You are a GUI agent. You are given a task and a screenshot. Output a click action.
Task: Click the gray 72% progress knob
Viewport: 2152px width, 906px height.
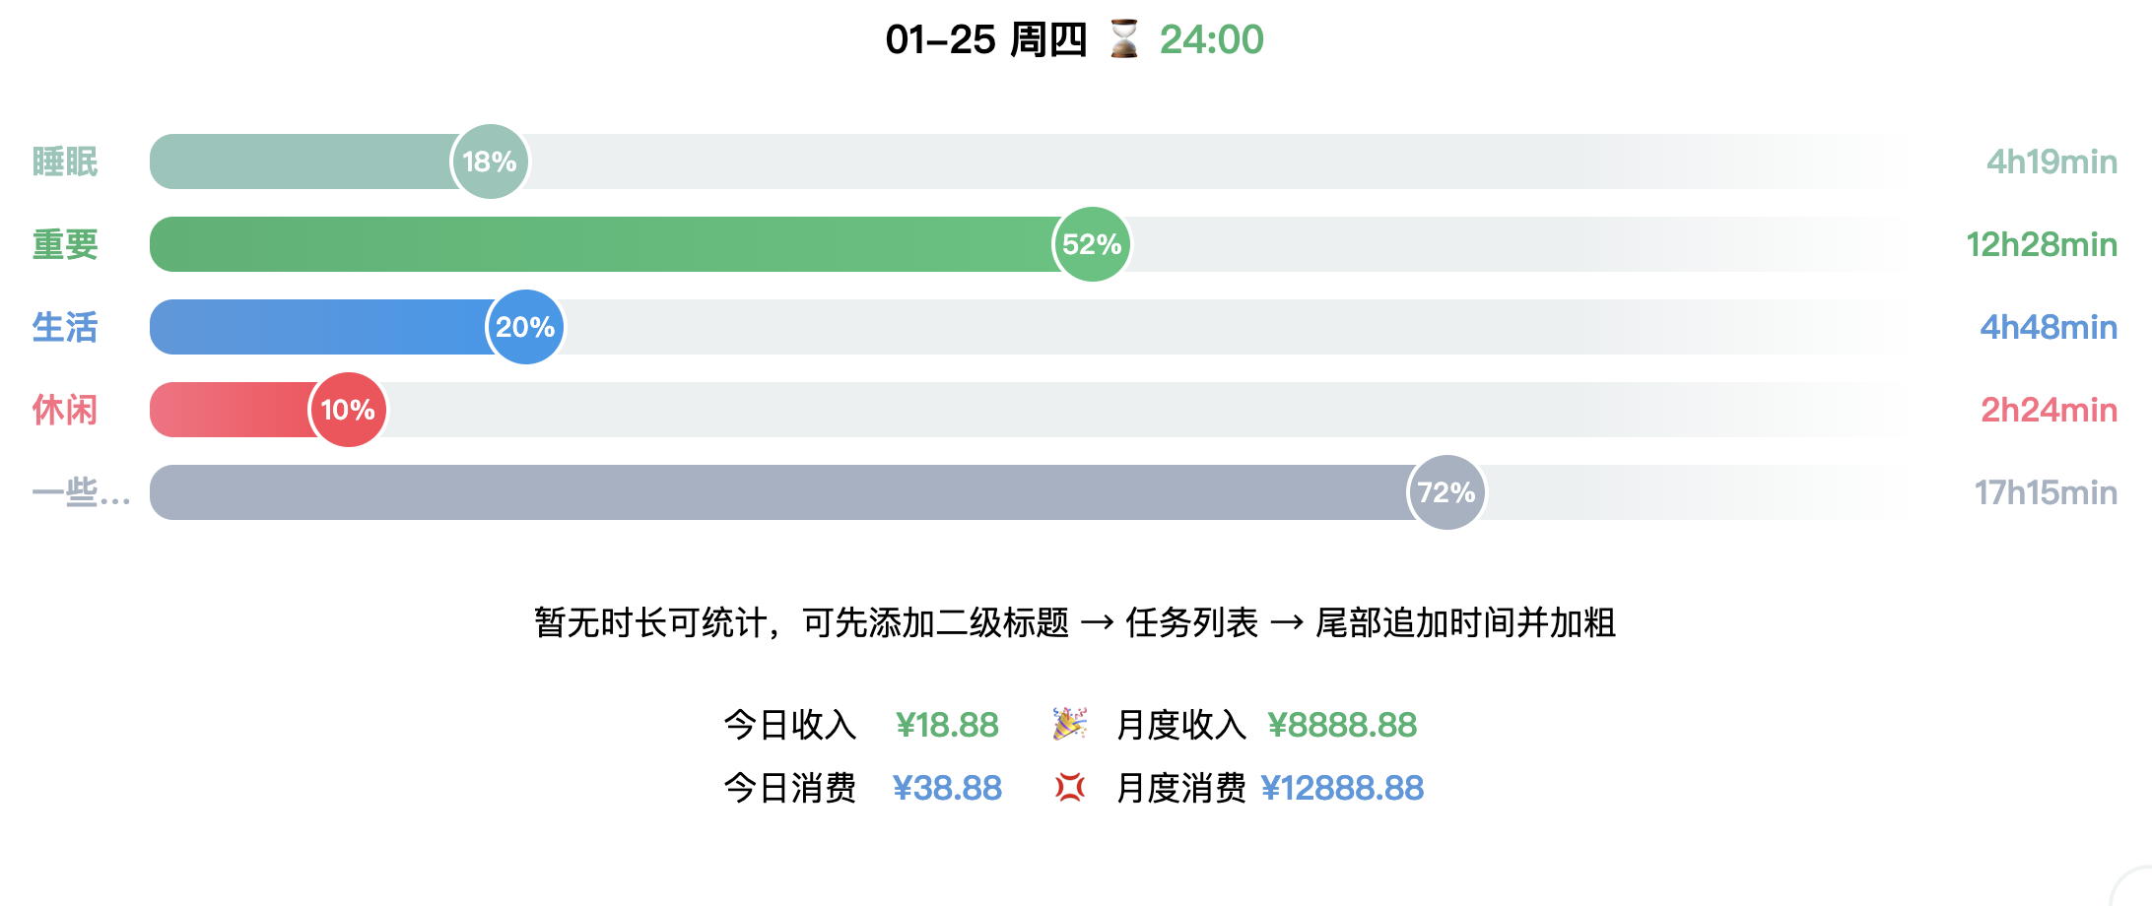pos(1446,492)
